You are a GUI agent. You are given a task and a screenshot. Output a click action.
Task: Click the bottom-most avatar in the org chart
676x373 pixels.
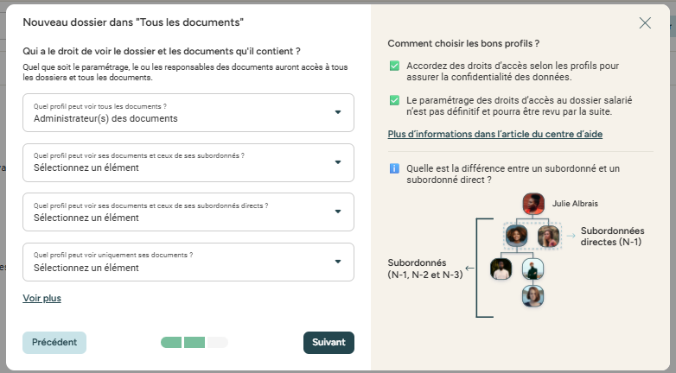[x=533, y=296]
